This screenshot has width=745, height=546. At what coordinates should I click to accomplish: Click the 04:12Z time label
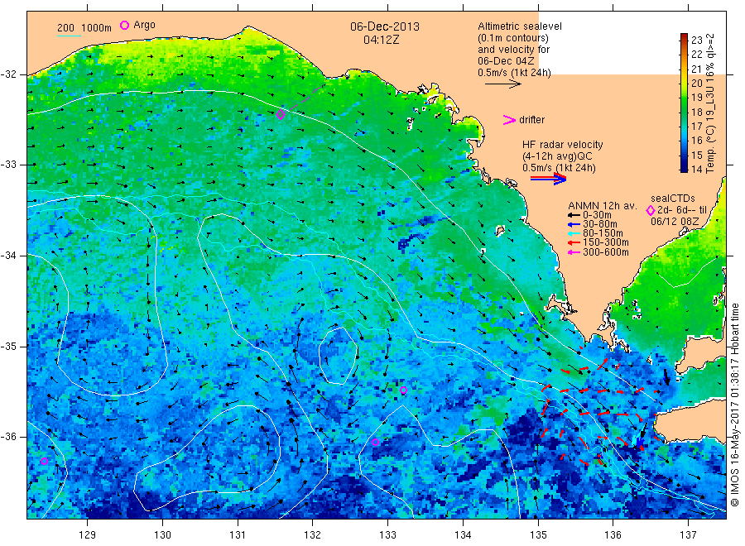381,40
